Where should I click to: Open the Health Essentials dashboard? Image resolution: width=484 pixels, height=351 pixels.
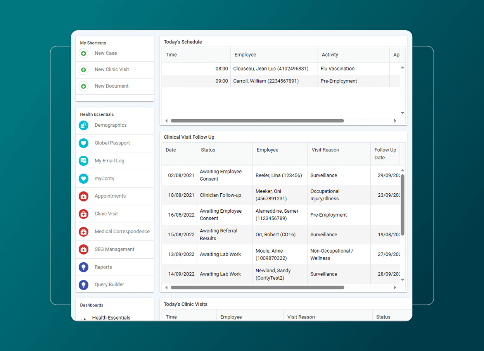(x=111, y=317)
